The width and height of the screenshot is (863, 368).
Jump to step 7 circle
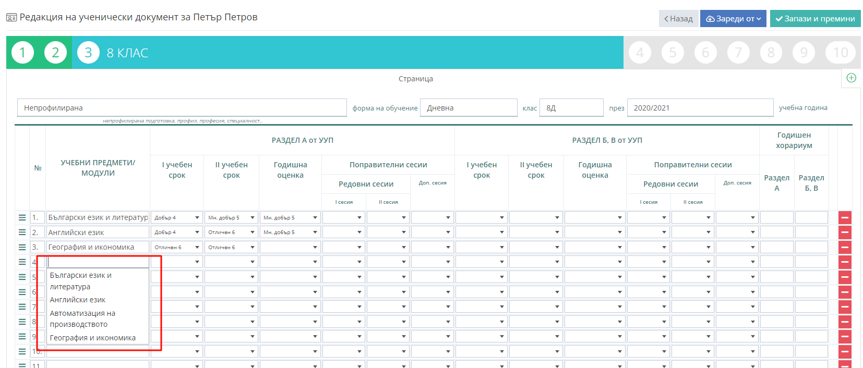[738, 52]
